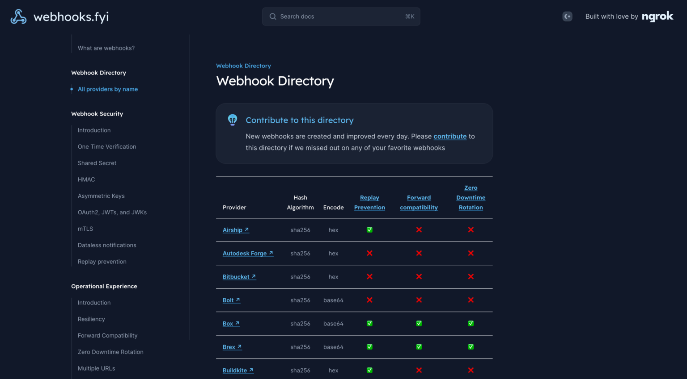Click the 'Forward compatibility' column header

pos(419,202)
